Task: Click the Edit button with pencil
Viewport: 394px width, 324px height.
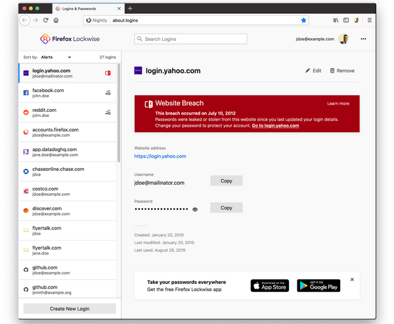Action: pos(313,71)
